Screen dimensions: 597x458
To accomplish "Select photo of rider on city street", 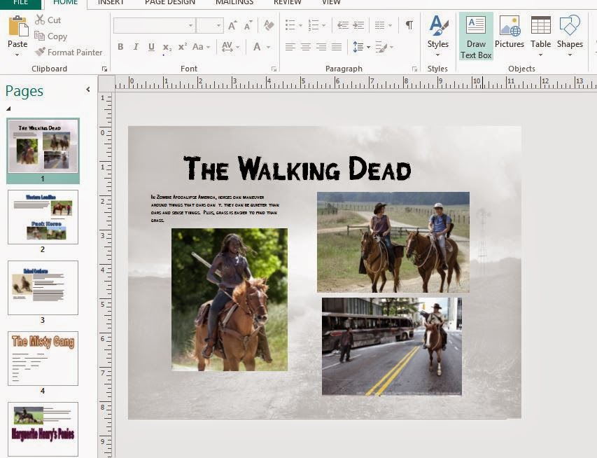I will (x=392, y=347).
